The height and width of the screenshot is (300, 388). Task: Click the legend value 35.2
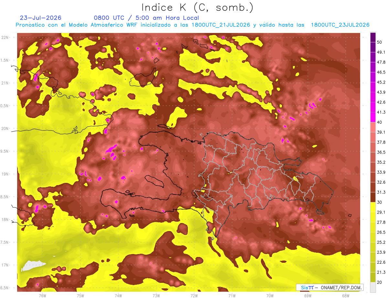click(x=381, y=162)
